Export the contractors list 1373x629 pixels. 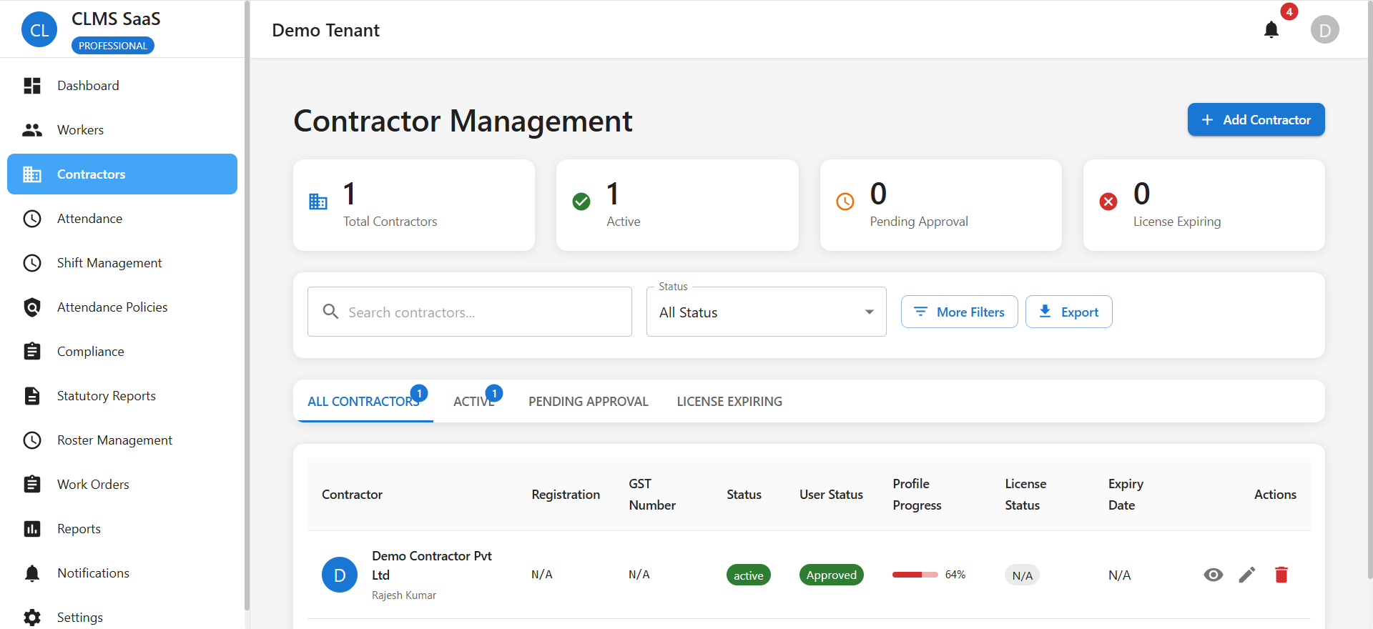(x=1068, y=312)
